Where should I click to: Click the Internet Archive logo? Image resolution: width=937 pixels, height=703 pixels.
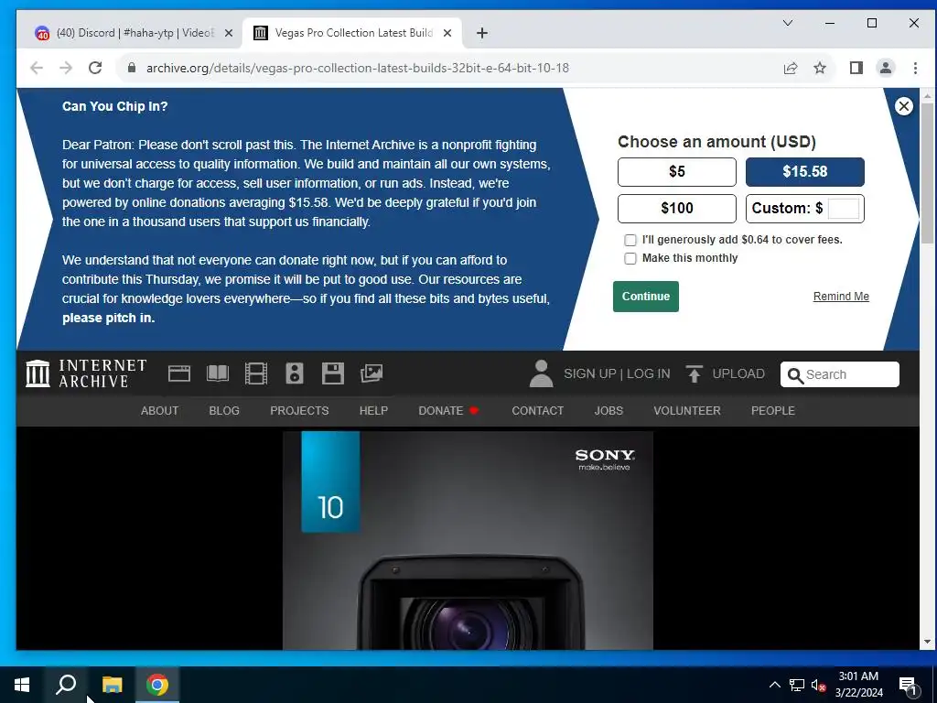(x=86, y=373)
